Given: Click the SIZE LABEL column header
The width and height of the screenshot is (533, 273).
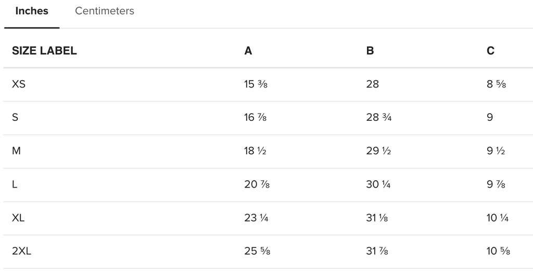Looking at the screenshot, I should (x=44, y=51).
